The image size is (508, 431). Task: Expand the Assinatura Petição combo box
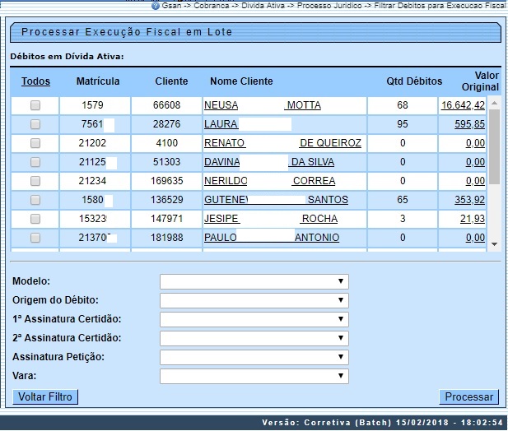(x=254, y=357)
